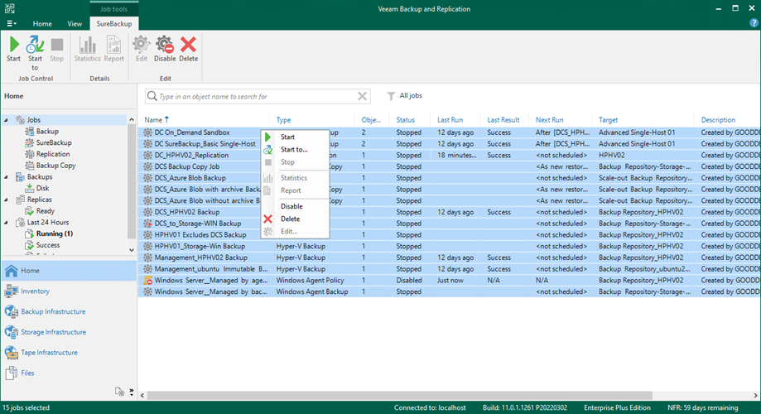Open Statistics from the ribbon

(87, 45)
